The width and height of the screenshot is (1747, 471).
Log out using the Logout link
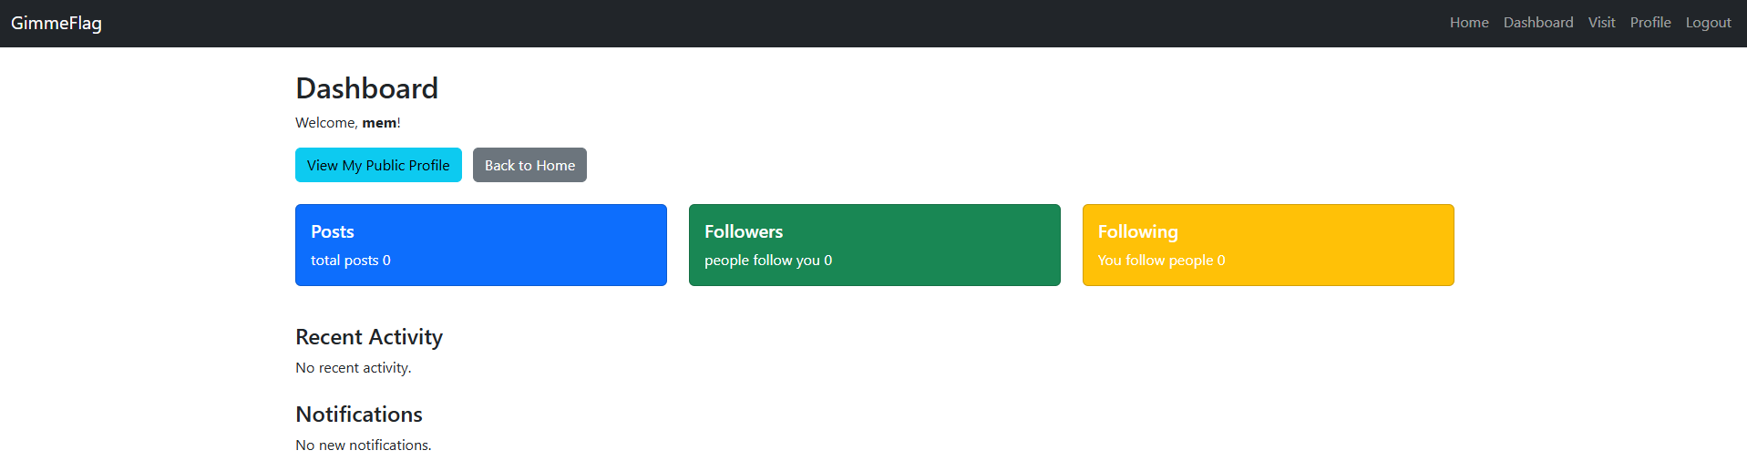tap(1708, 23)
